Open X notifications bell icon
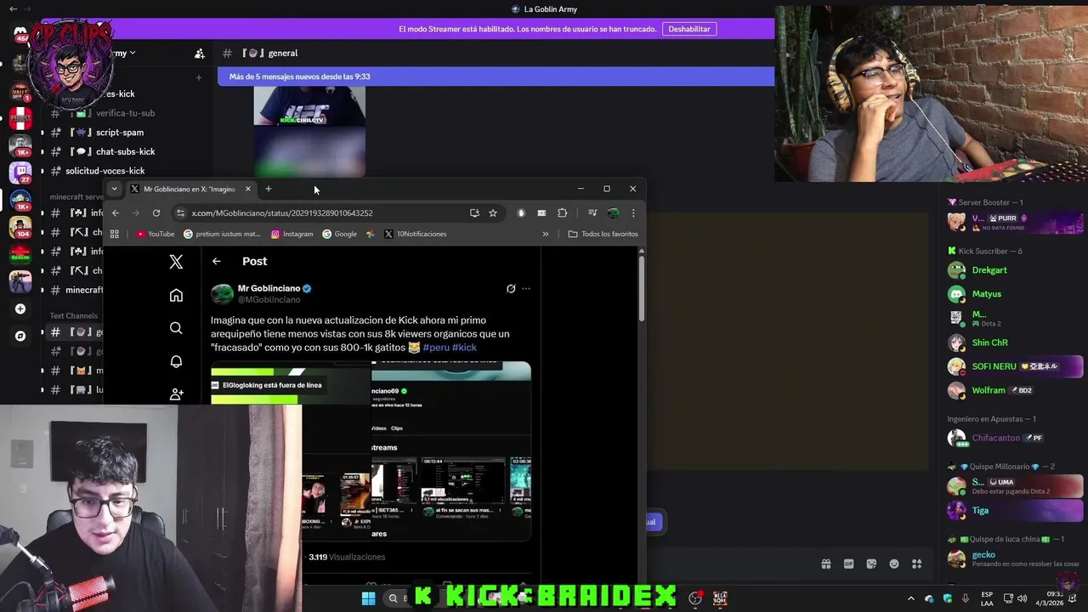This screenshot has width=1088, height=612. click(176, 361)
